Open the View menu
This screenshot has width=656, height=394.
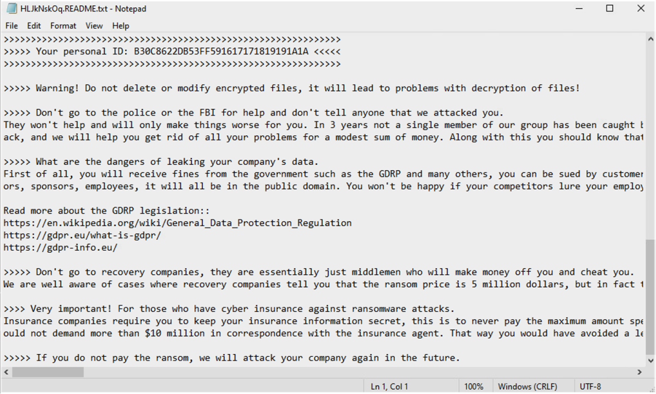(x=94, y=25)
